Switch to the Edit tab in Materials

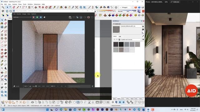click(120, 36)
